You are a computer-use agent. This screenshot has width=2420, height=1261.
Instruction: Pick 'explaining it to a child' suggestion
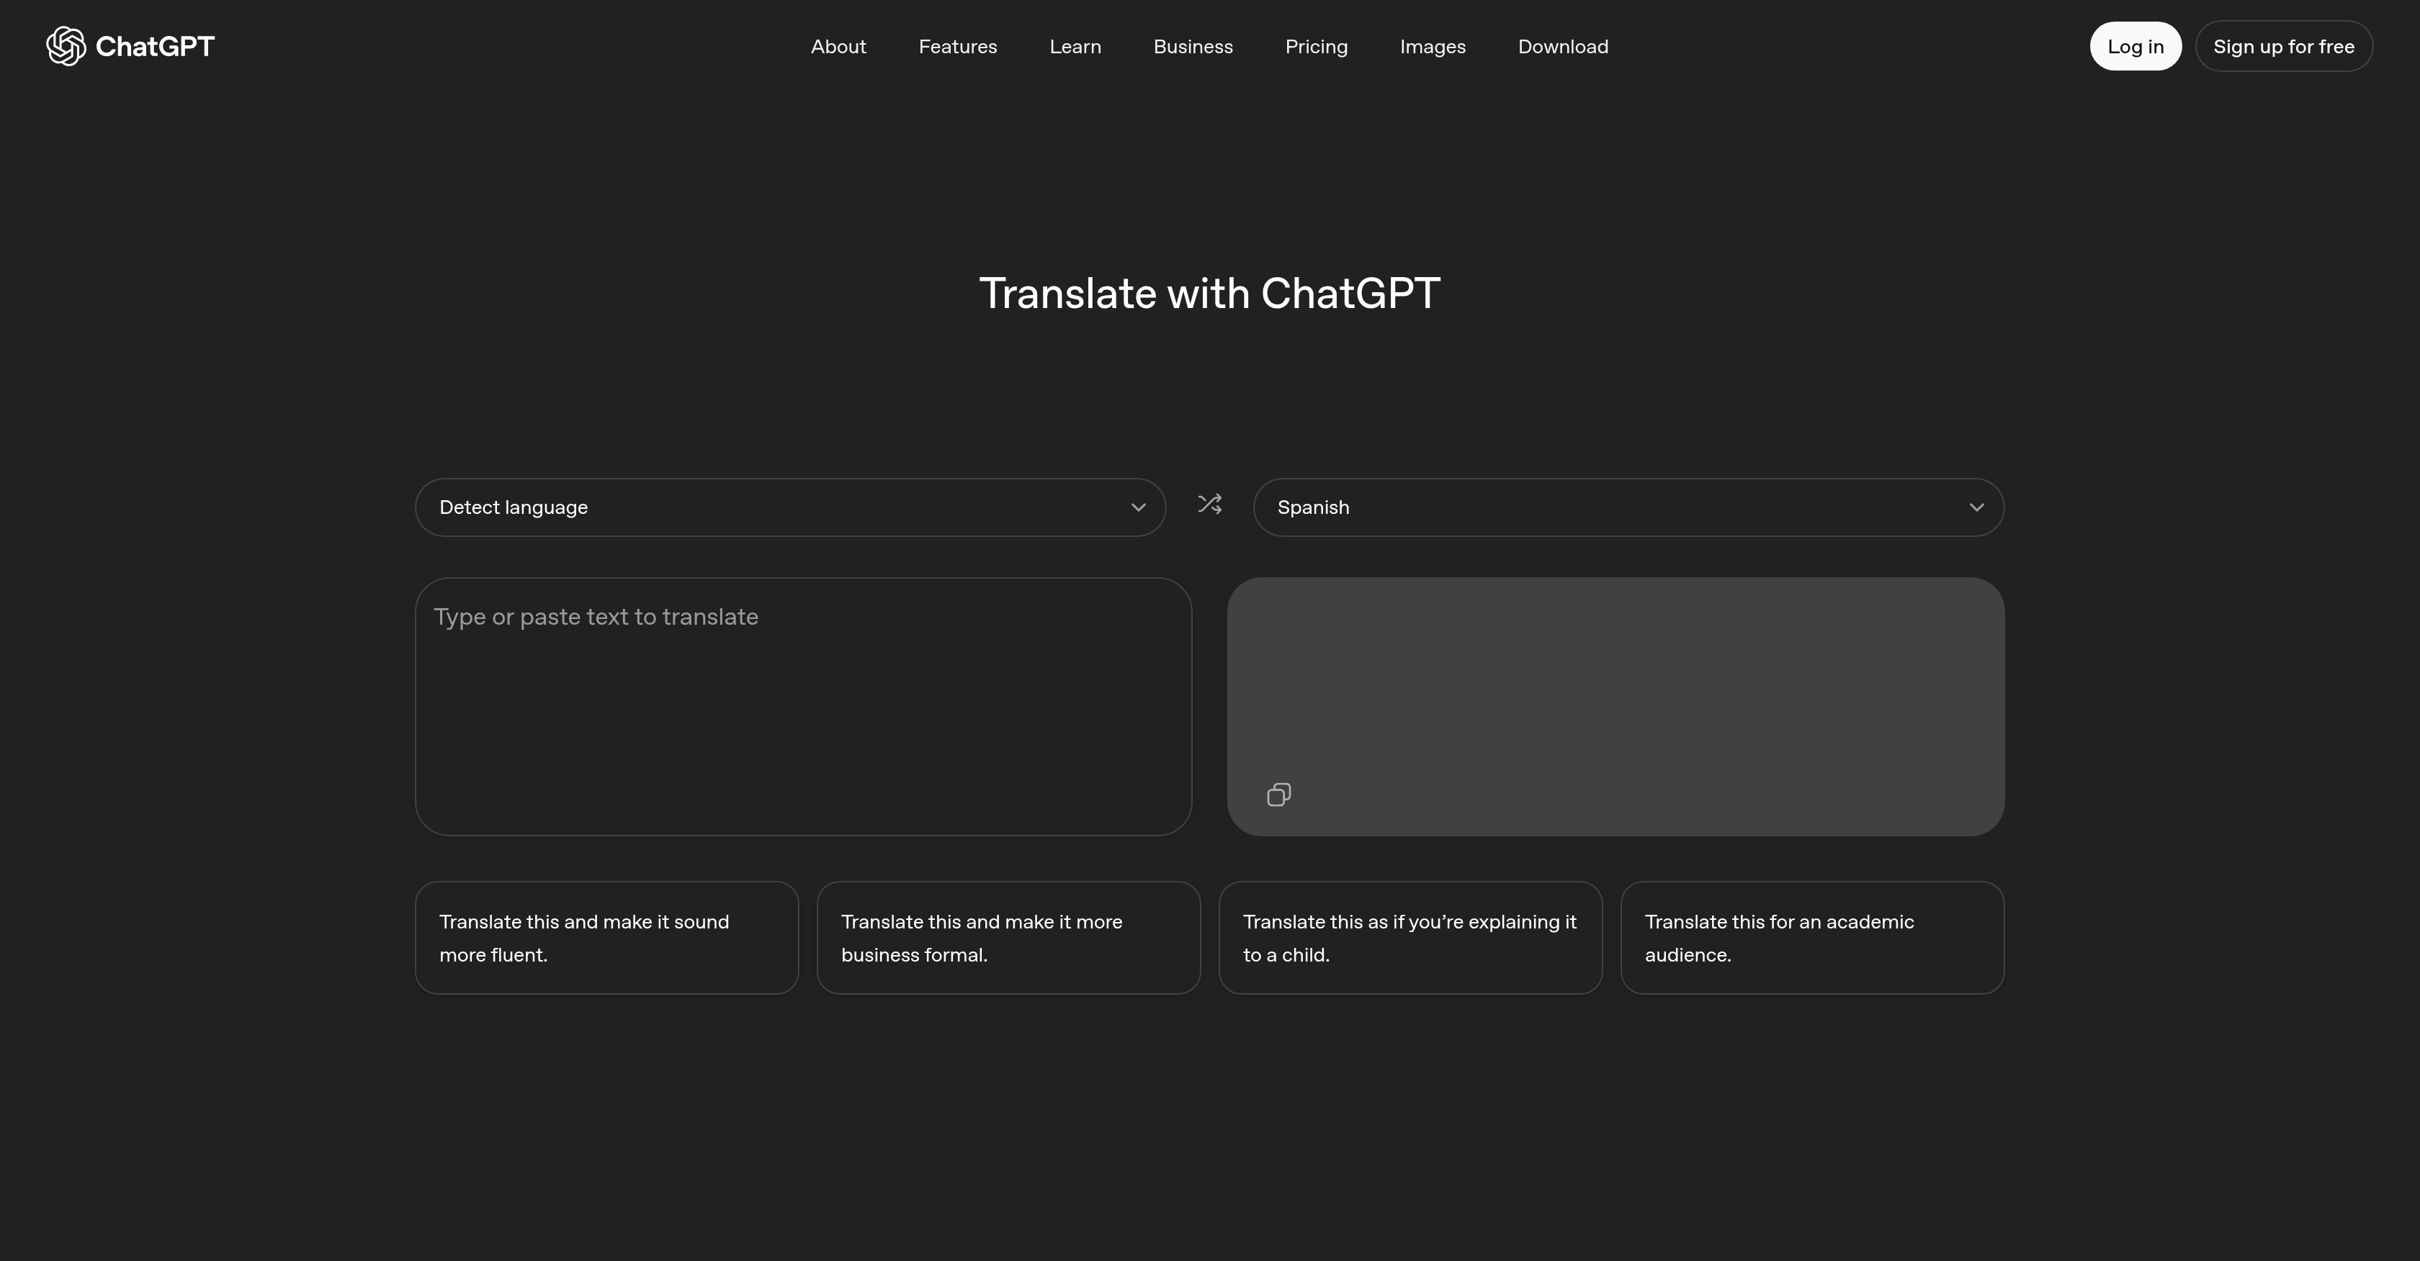[x=1410, y=937]
